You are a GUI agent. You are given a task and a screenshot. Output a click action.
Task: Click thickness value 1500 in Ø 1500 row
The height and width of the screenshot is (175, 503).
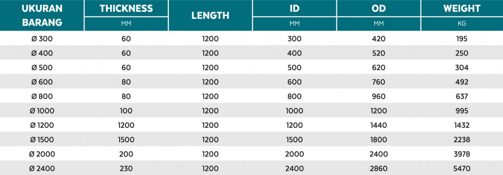click(x=126, y=140)
